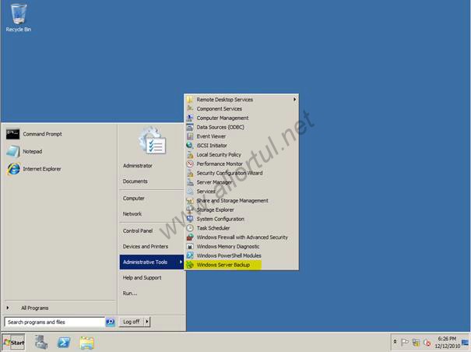The width and height of the screenshot is (471, 352).
Task: Click the System Configuration icon
Action: pos(190,219)
